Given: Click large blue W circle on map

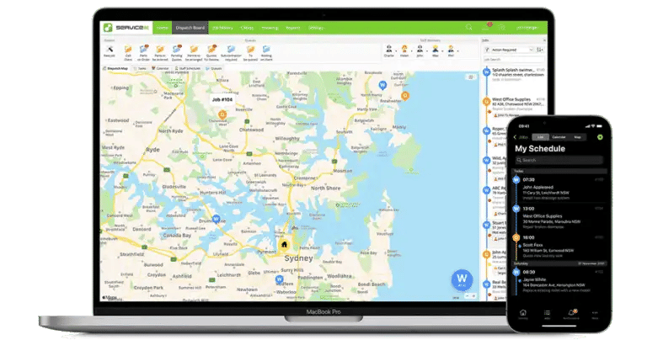Looking at the screenshot, I should point(462,280).
